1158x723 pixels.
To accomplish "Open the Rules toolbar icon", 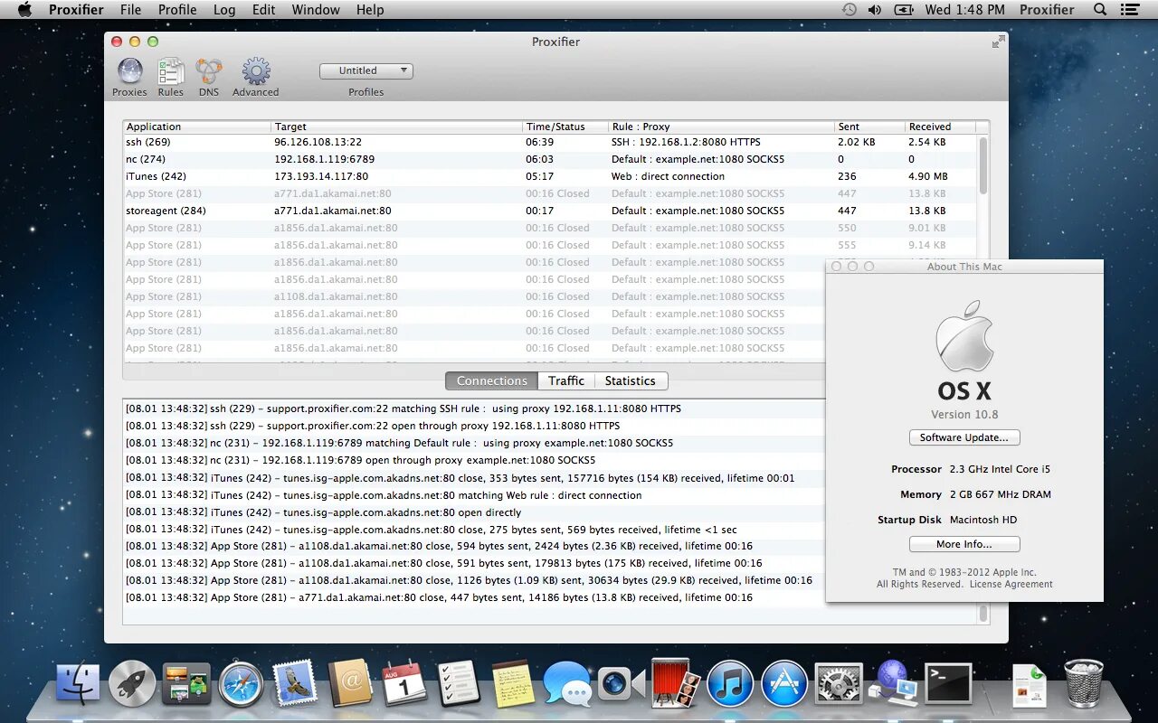I will (x=170, y=77).
